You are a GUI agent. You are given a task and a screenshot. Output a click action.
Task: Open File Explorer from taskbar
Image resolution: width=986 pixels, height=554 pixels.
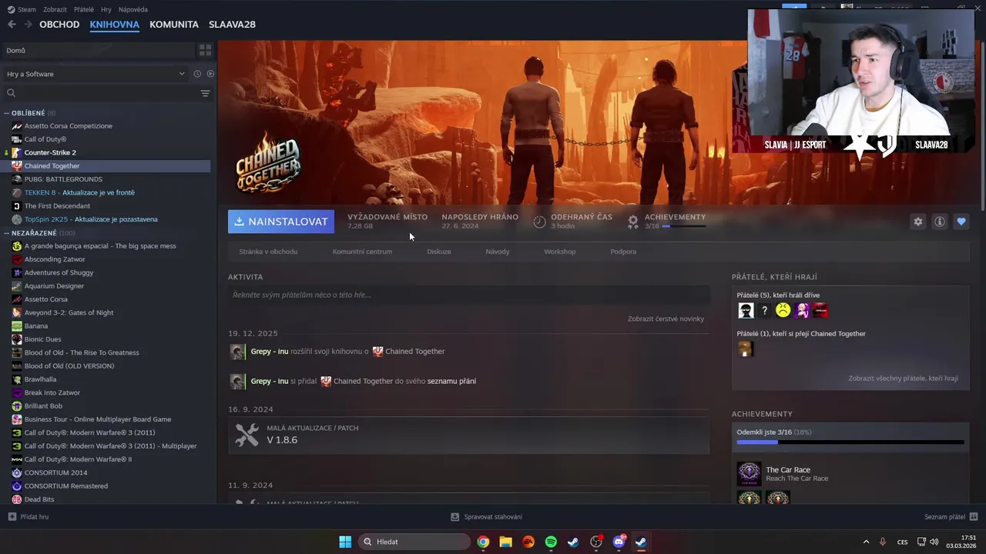click(x=505, y=542)
